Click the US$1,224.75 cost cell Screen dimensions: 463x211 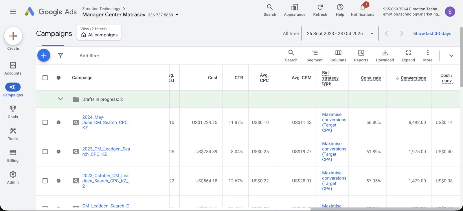click(x=205, y=123)
